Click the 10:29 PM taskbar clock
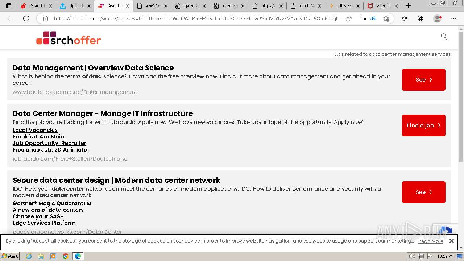 point(446,256)
